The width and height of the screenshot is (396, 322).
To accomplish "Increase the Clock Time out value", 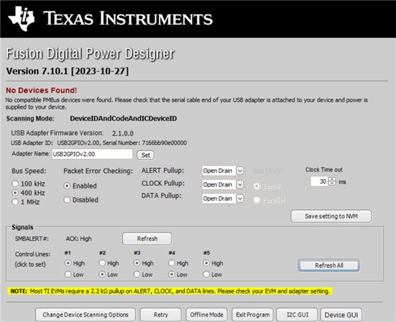I will pyautogui.click(x=332, y=180).
